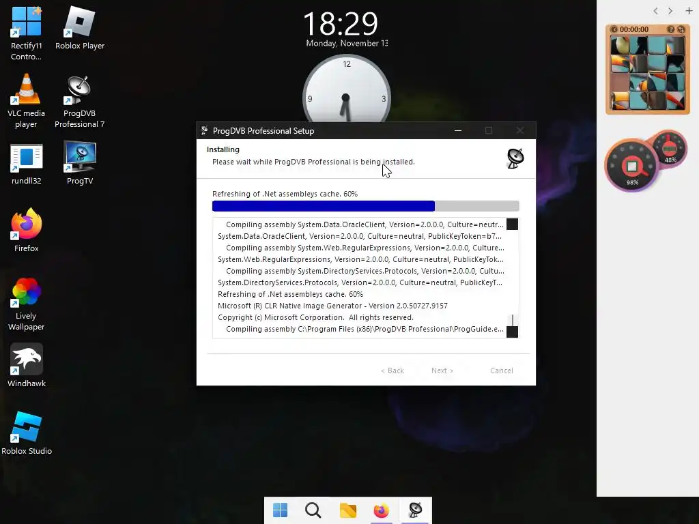Open puzzle gadget help question icon
Viewport: 699px width, 524px height.
[x=670, y=29]
